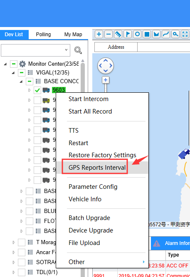Expand the 9603 vehicle node
The height and width of the screenshot is (277, 190).
(x=30, y=90)
